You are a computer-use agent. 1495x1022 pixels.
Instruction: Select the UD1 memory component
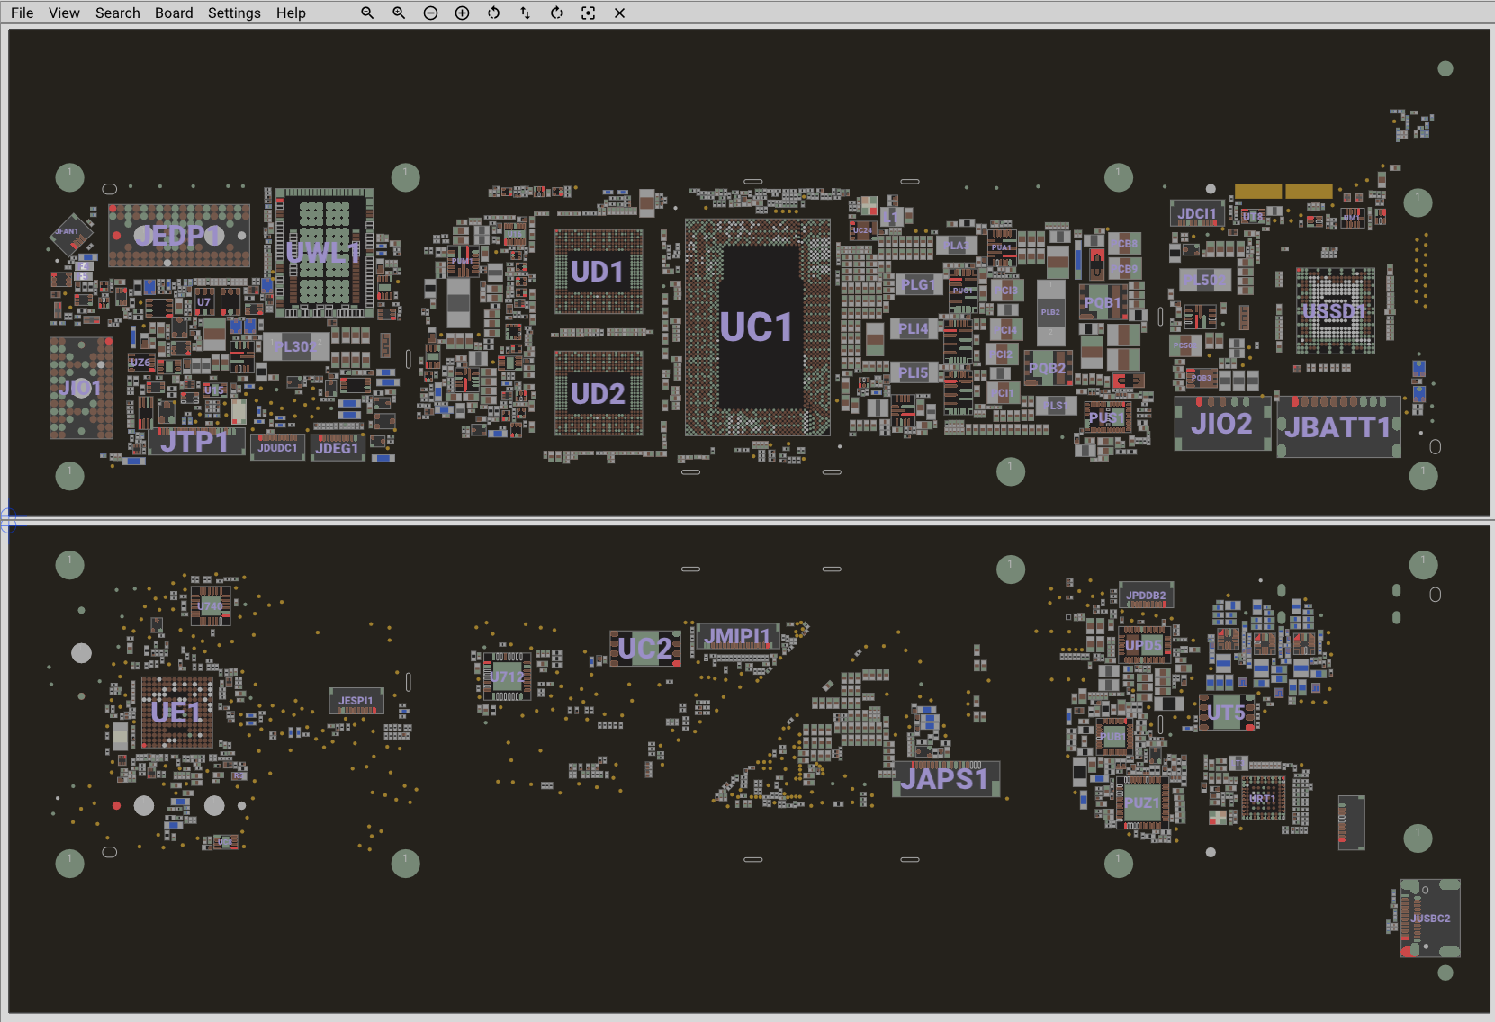tap(598, 272)
